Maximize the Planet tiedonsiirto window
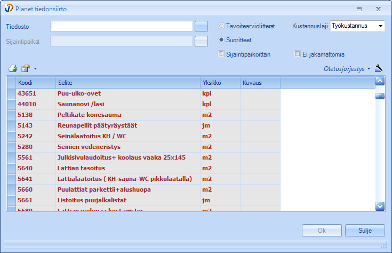 point(359,9)
